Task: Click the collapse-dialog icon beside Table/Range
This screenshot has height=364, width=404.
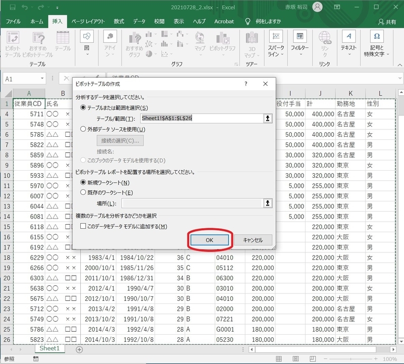Action: (268, 118)
